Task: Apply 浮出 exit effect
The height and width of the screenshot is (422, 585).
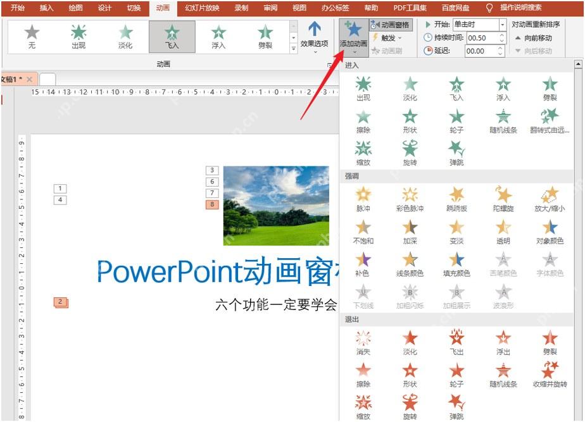Action: [x=503, y=343]
